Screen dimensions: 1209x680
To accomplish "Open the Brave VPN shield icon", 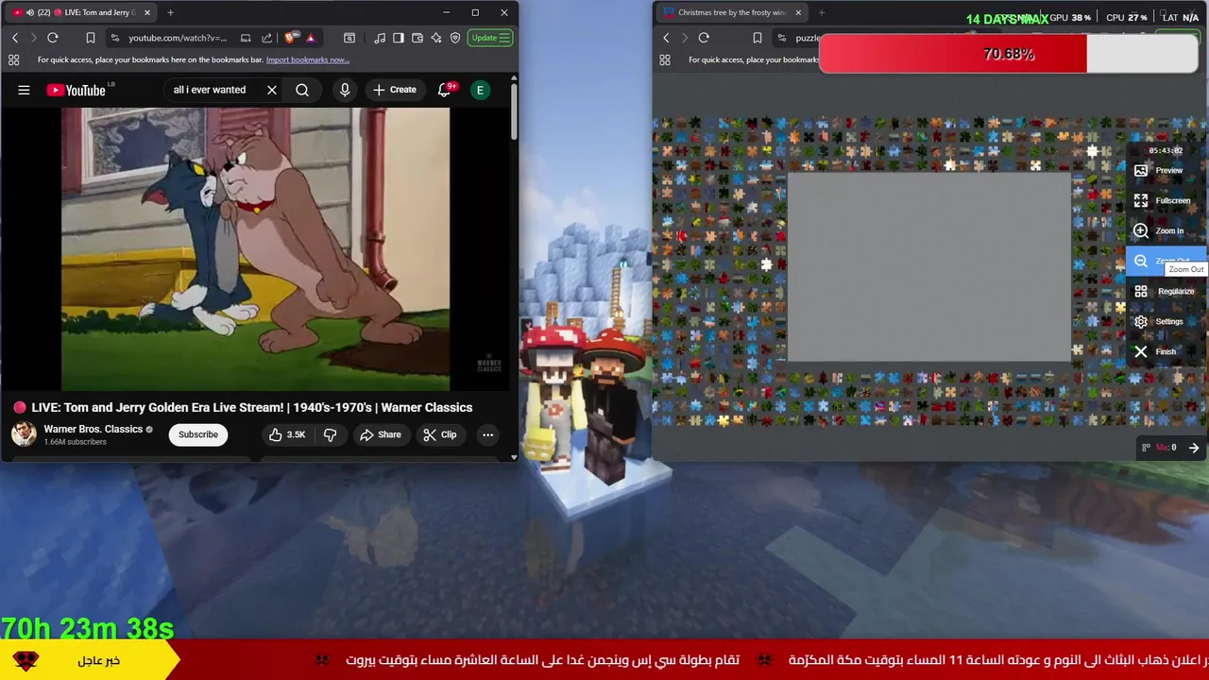I will (x=455, y=38).
